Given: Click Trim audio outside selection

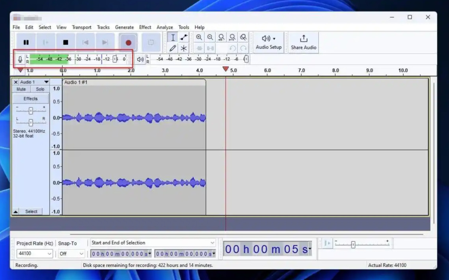Looking at the screenshot, I should click(199, 48).
